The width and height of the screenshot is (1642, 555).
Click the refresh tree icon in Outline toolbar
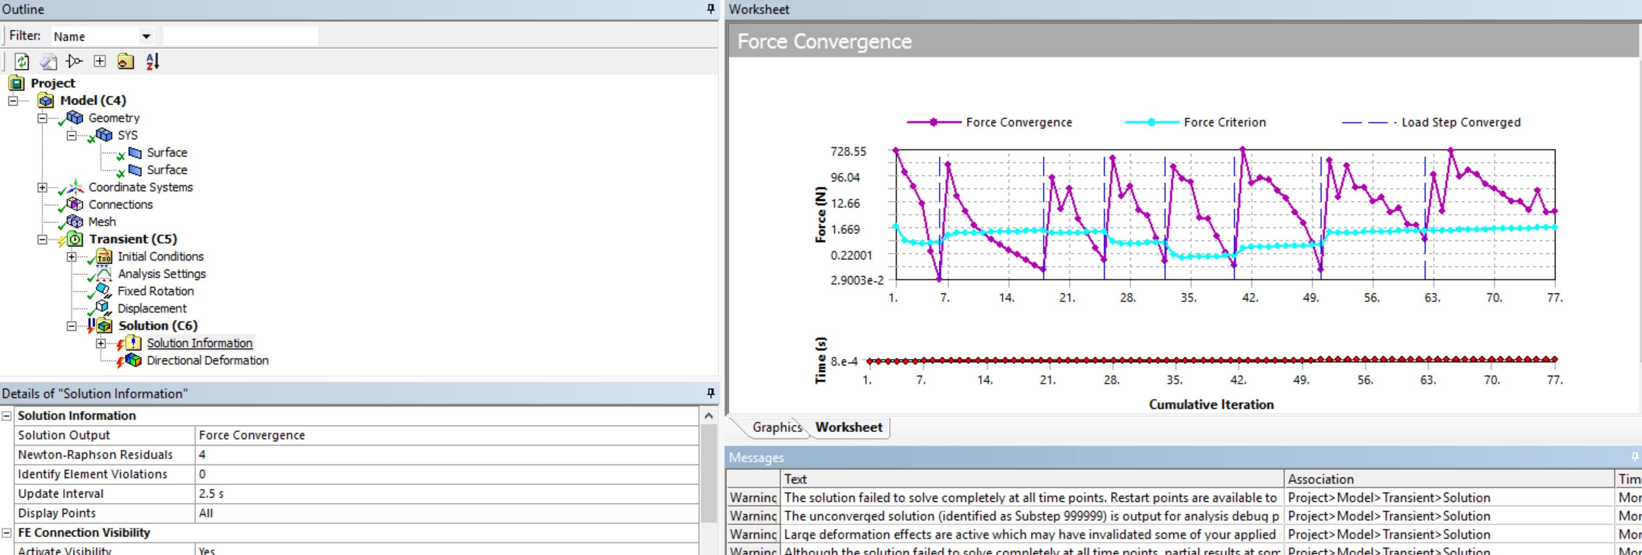click(x=22, y=61)
